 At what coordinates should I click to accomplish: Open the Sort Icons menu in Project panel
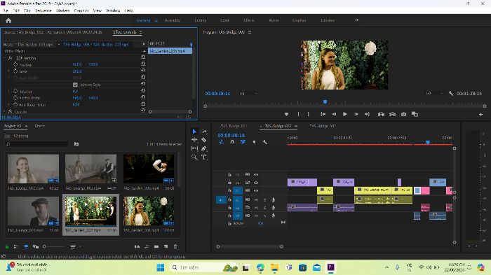(x=73, y=246)
